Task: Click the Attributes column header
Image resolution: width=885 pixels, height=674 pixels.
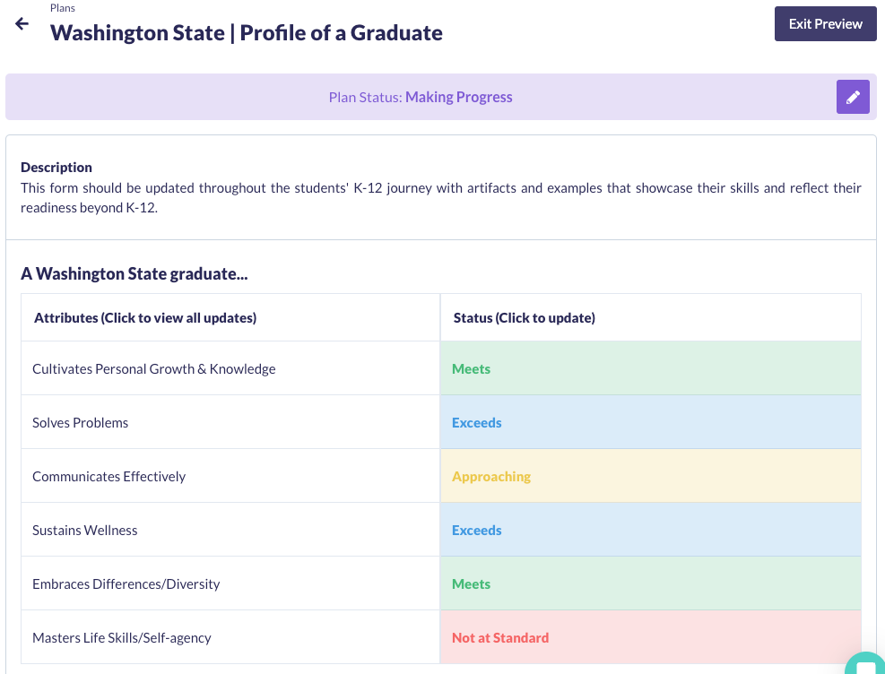Action: tap(145, 317)
